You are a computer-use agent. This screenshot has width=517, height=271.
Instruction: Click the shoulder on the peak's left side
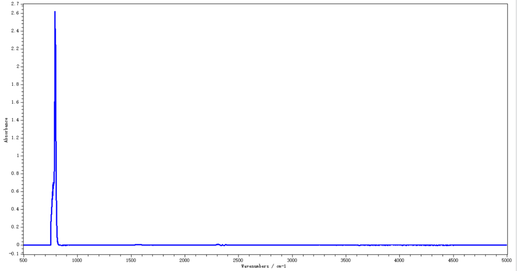[x=53, y=184]
